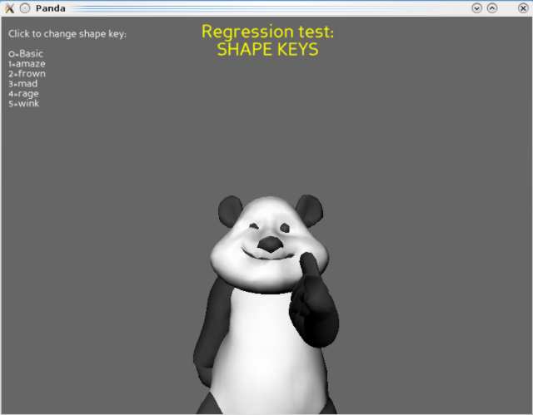Minimize the Panda window
533x415 pixels.
click(477, 8)
